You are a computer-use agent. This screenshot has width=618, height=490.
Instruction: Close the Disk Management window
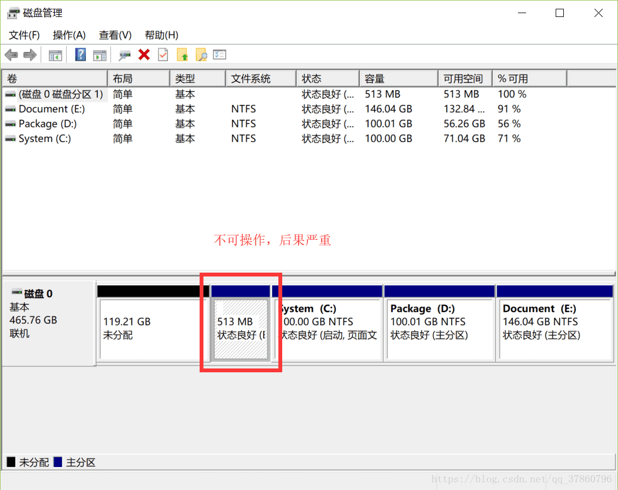point(598,13)
